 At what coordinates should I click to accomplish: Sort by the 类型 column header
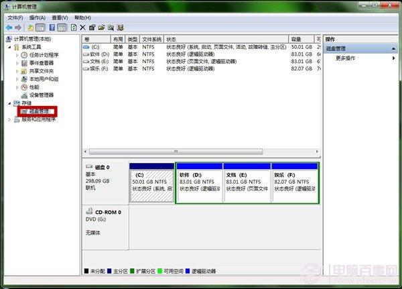(x=133, y=40)
